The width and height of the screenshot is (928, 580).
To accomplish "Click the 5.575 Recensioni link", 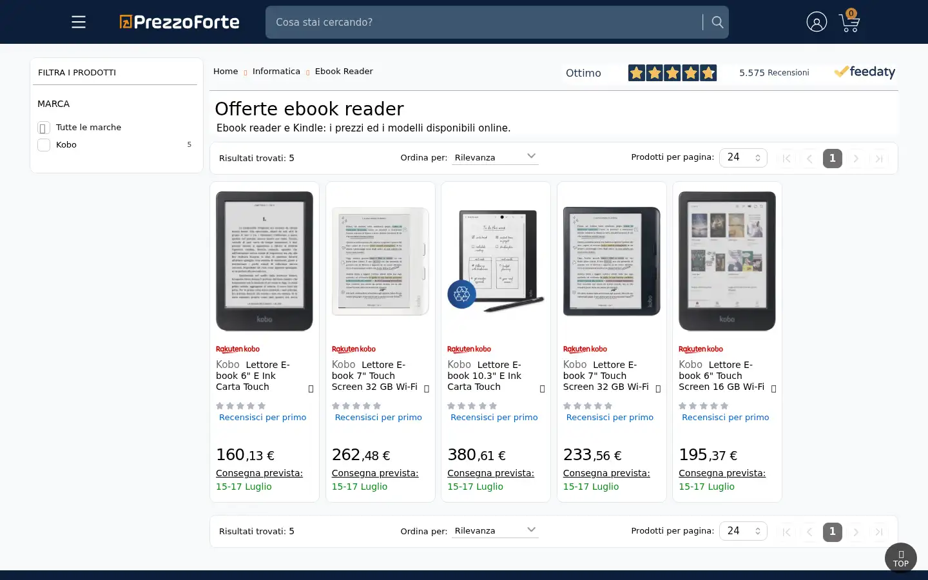I will tap(774, 73).
